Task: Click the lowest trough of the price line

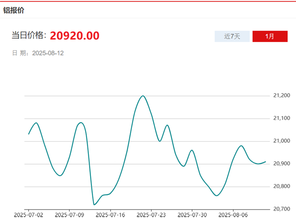Action: tap(94, 205)
